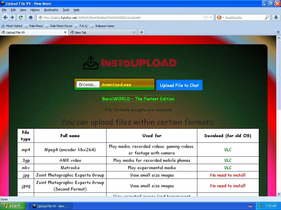The width and height of the screenshot is (281, 210).
Task: Reload the page with the refresh icon
Action: coord(21,17)
